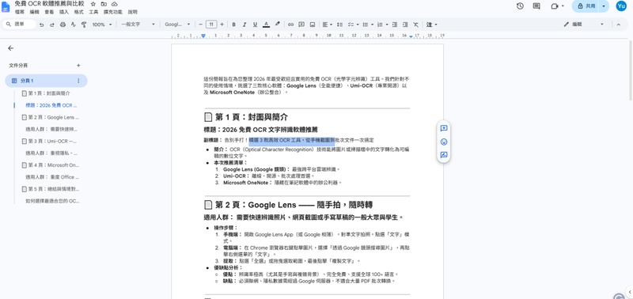Open the Yu account avatar

pyautogui.click(x=621, y=6)
